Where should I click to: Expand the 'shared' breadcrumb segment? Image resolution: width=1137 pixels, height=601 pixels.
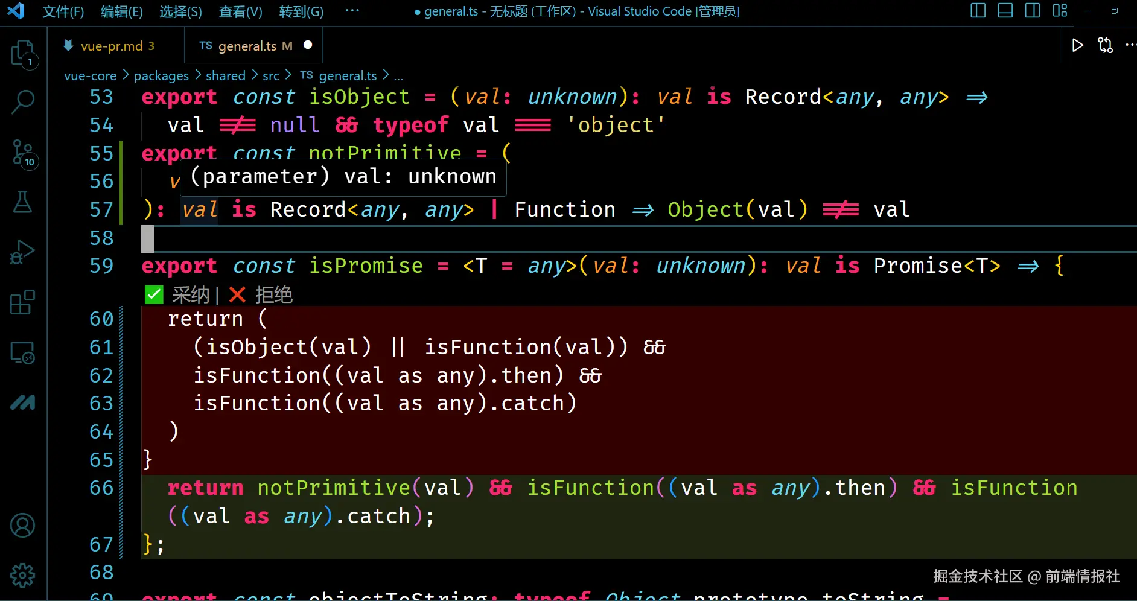(x=225, y=76)
